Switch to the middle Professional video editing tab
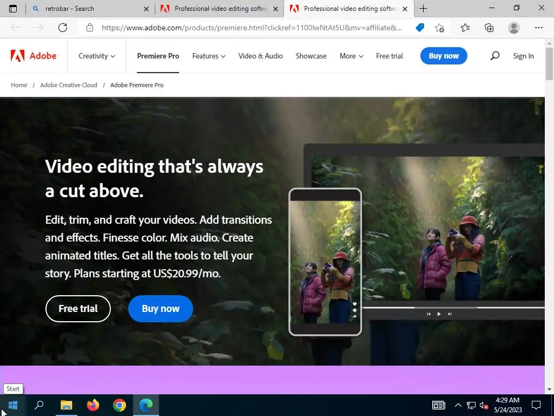Image resolution: width=554 pixels, height=416 pixels. click(x=219, y=9)
